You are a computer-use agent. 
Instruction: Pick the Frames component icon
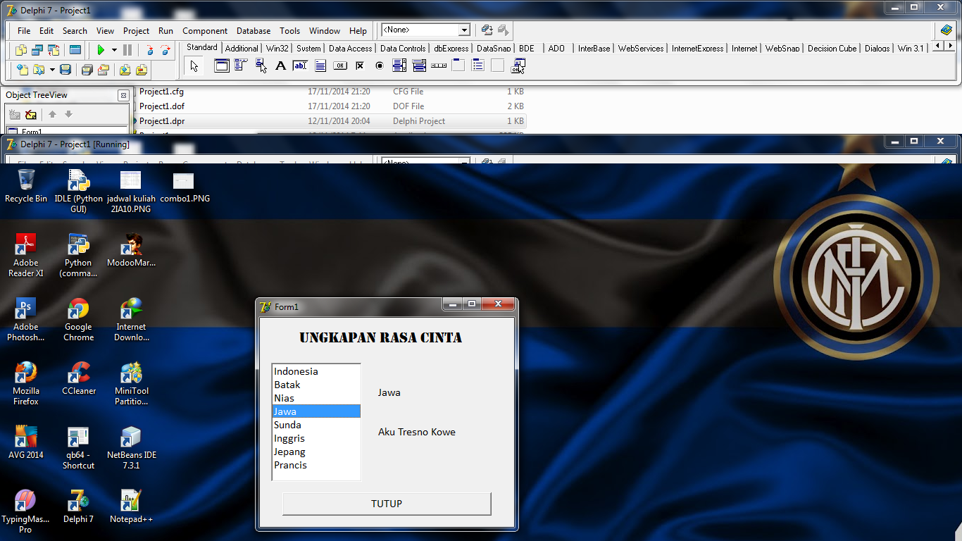(x=222, y=66)
